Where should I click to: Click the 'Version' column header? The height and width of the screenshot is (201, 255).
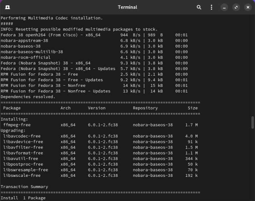click(x=97, y=108)
